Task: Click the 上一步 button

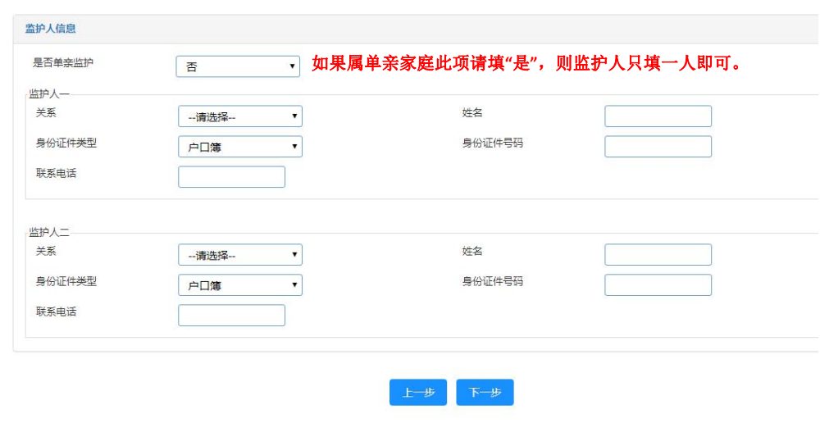Action: (x=417, y=393)
